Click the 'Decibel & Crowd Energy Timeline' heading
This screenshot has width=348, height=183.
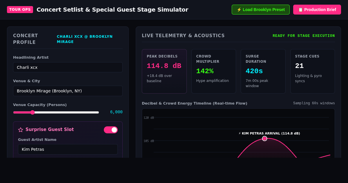(195, 103)
